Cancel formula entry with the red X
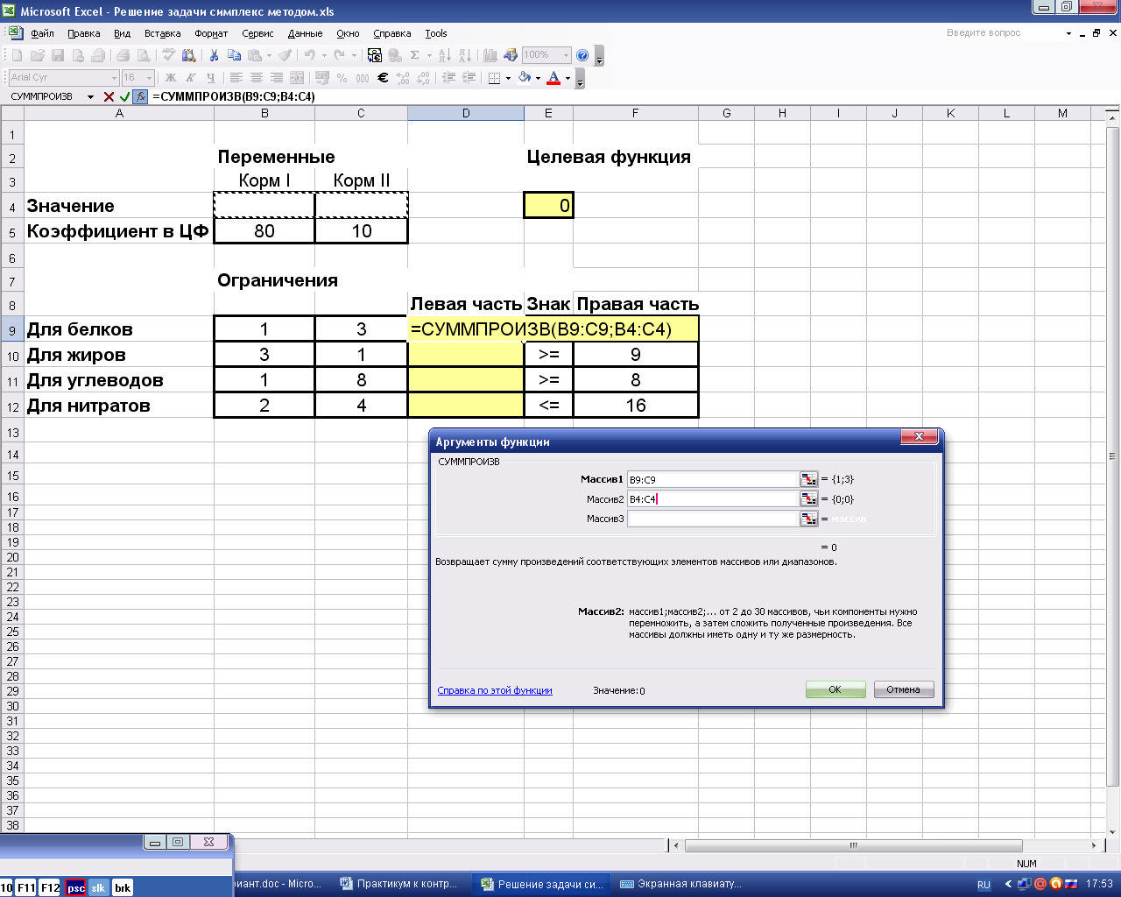The image size is (1121, 897). (x=109, y=97)
